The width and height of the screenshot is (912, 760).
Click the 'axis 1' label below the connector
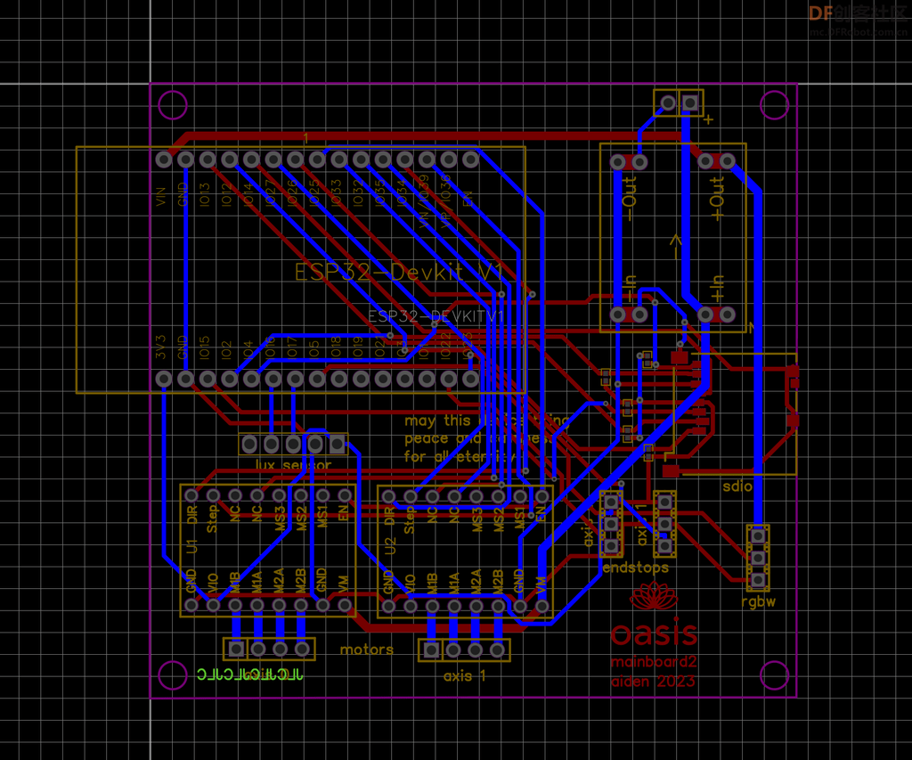(x=464, y=676)
